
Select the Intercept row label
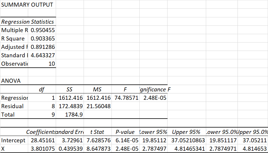pos(13,140)
